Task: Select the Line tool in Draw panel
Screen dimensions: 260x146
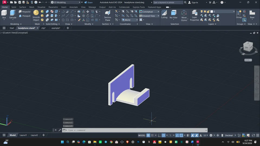Action: coord(67,16)
